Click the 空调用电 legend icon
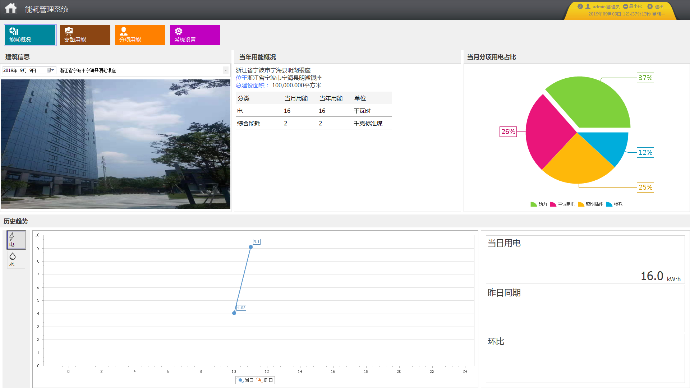Image resolution: width=690 pixels, height=388 pixels. (553, 204)
